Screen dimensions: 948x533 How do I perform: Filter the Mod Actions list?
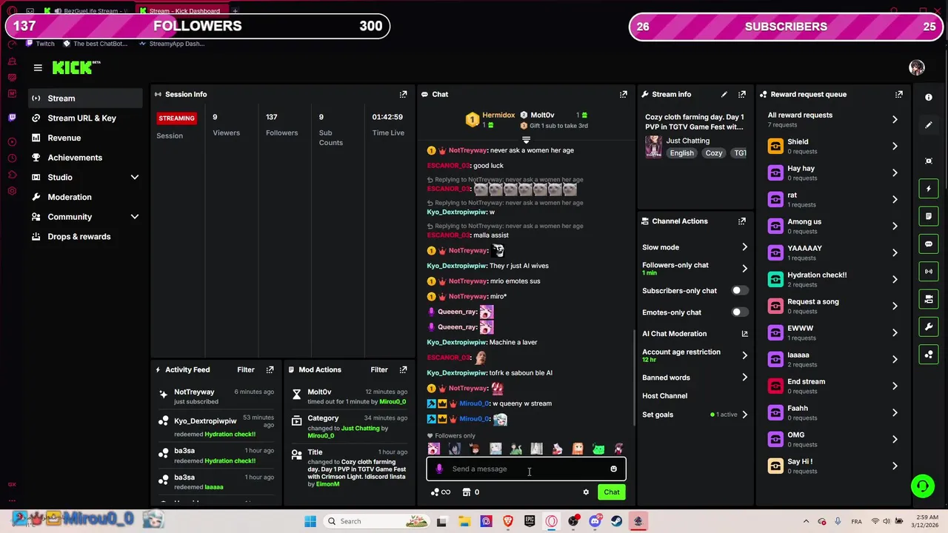tap(378, 369)
